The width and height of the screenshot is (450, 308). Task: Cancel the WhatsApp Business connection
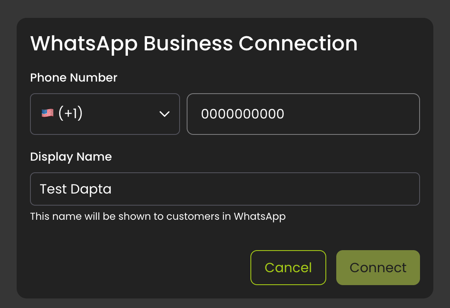tap(288, 268)
